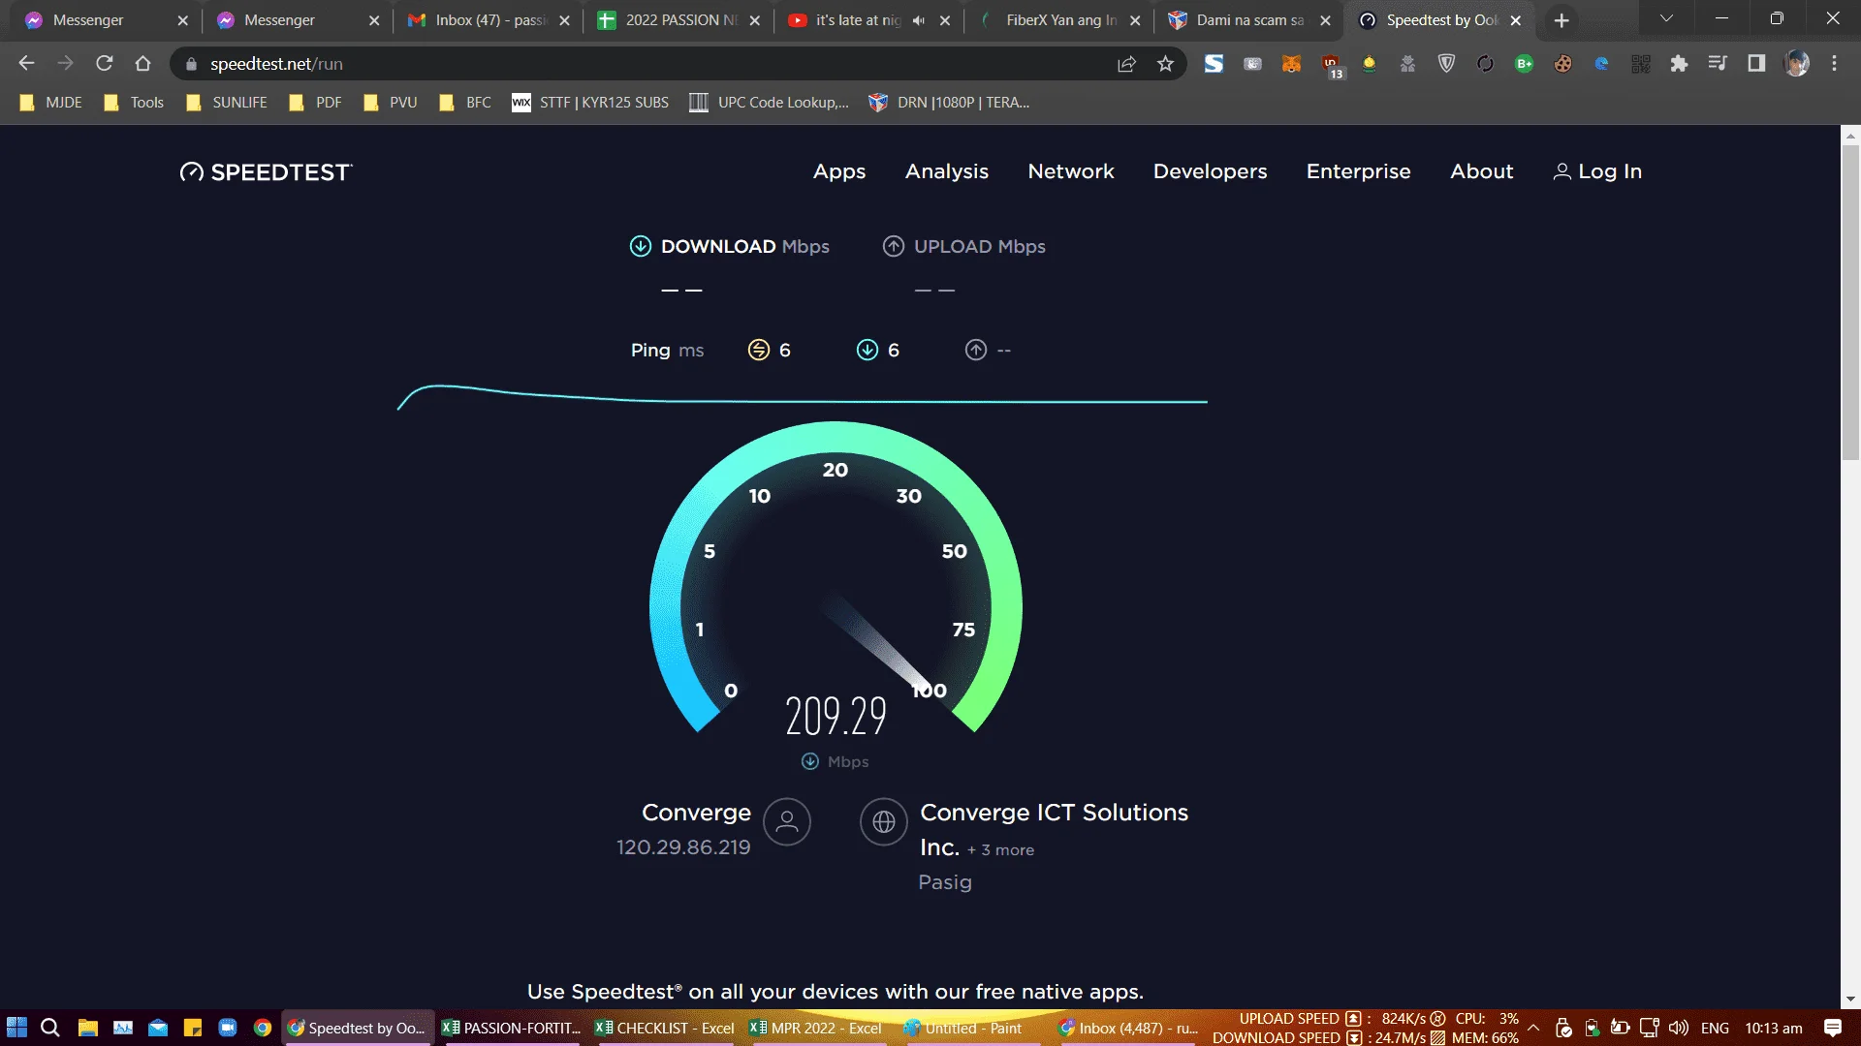Click the share page icon in address bar
This screenshot has width=1861, height=1046.
tap(1126, 64)
